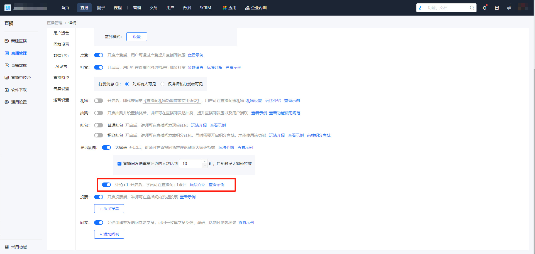Open the 首页 top menu
Image resolution: width=535 pixels, height=254 pixels.
pyautogui.click(x=65, y=8)
